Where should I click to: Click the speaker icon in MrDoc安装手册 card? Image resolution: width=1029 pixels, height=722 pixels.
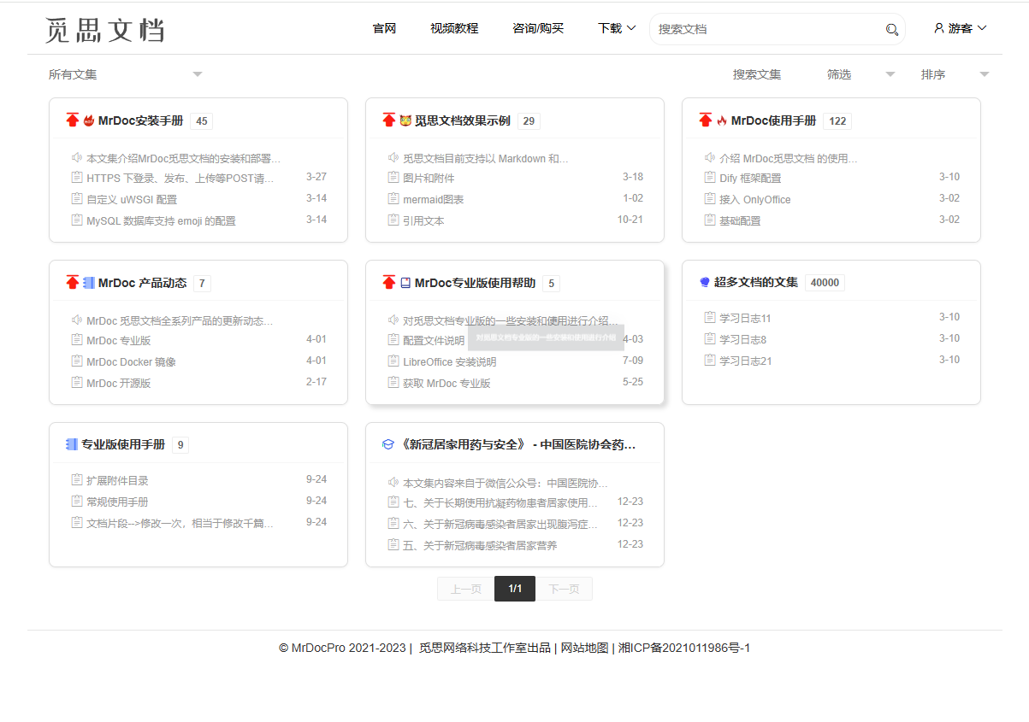point(77,158)
